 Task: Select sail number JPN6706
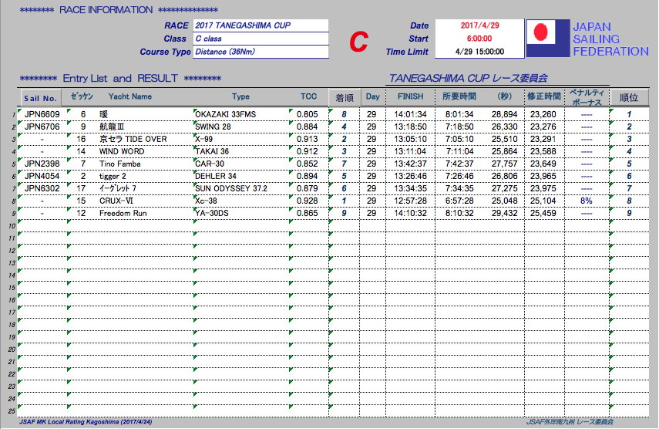coord(42,127)
